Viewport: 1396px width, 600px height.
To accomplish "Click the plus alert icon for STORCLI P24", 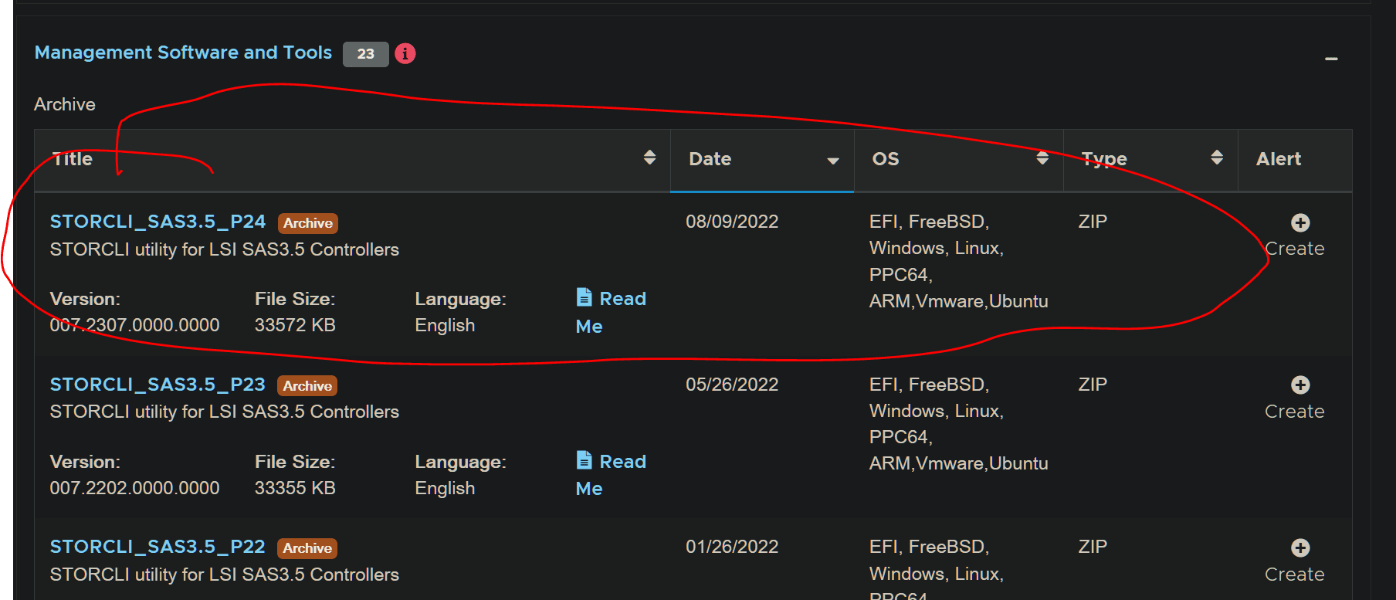I will pyautogui.click(x=1300, y=223).
